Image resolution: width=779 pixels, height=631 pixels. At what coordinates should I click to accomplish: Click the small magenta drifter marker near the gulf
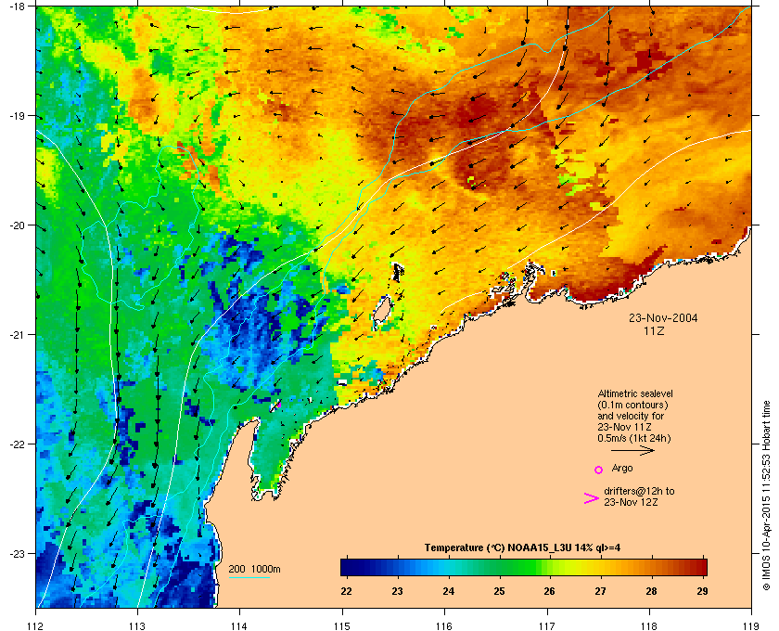[279, 406]
